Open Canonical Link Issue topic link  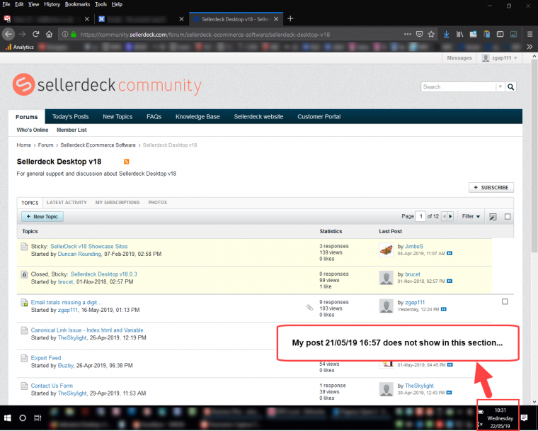click(87, 330)
